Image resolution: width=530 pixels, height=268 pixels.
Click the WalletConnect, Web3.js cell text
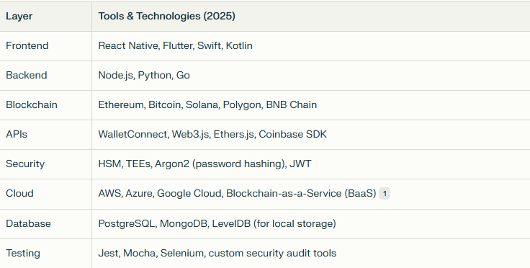click(212, 134)
